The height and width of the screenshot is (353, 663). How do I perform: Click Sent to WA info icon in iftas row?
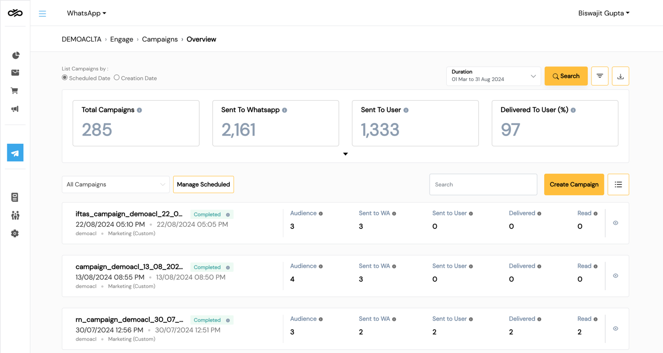[x=394, y=213]
